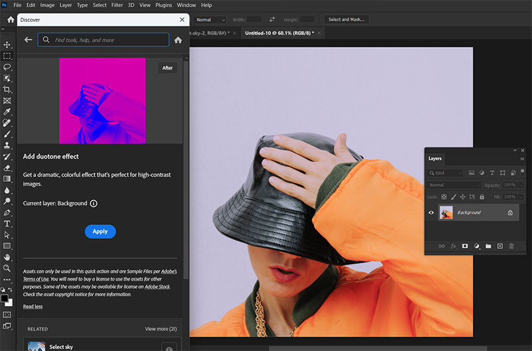
Task: Select the History Brush tool
Action: click(x=7, y=157)
